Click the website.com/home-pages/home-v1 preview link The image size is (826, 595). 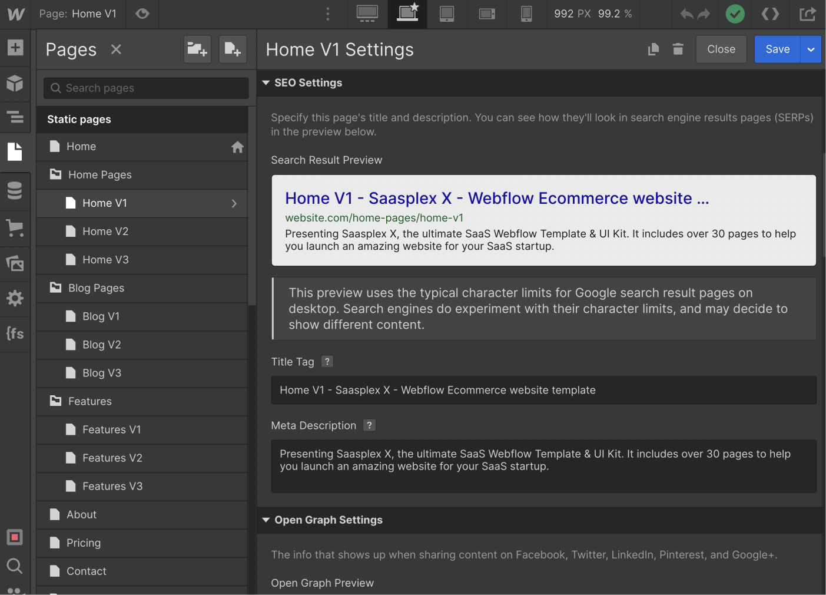[x=374, y=217]
